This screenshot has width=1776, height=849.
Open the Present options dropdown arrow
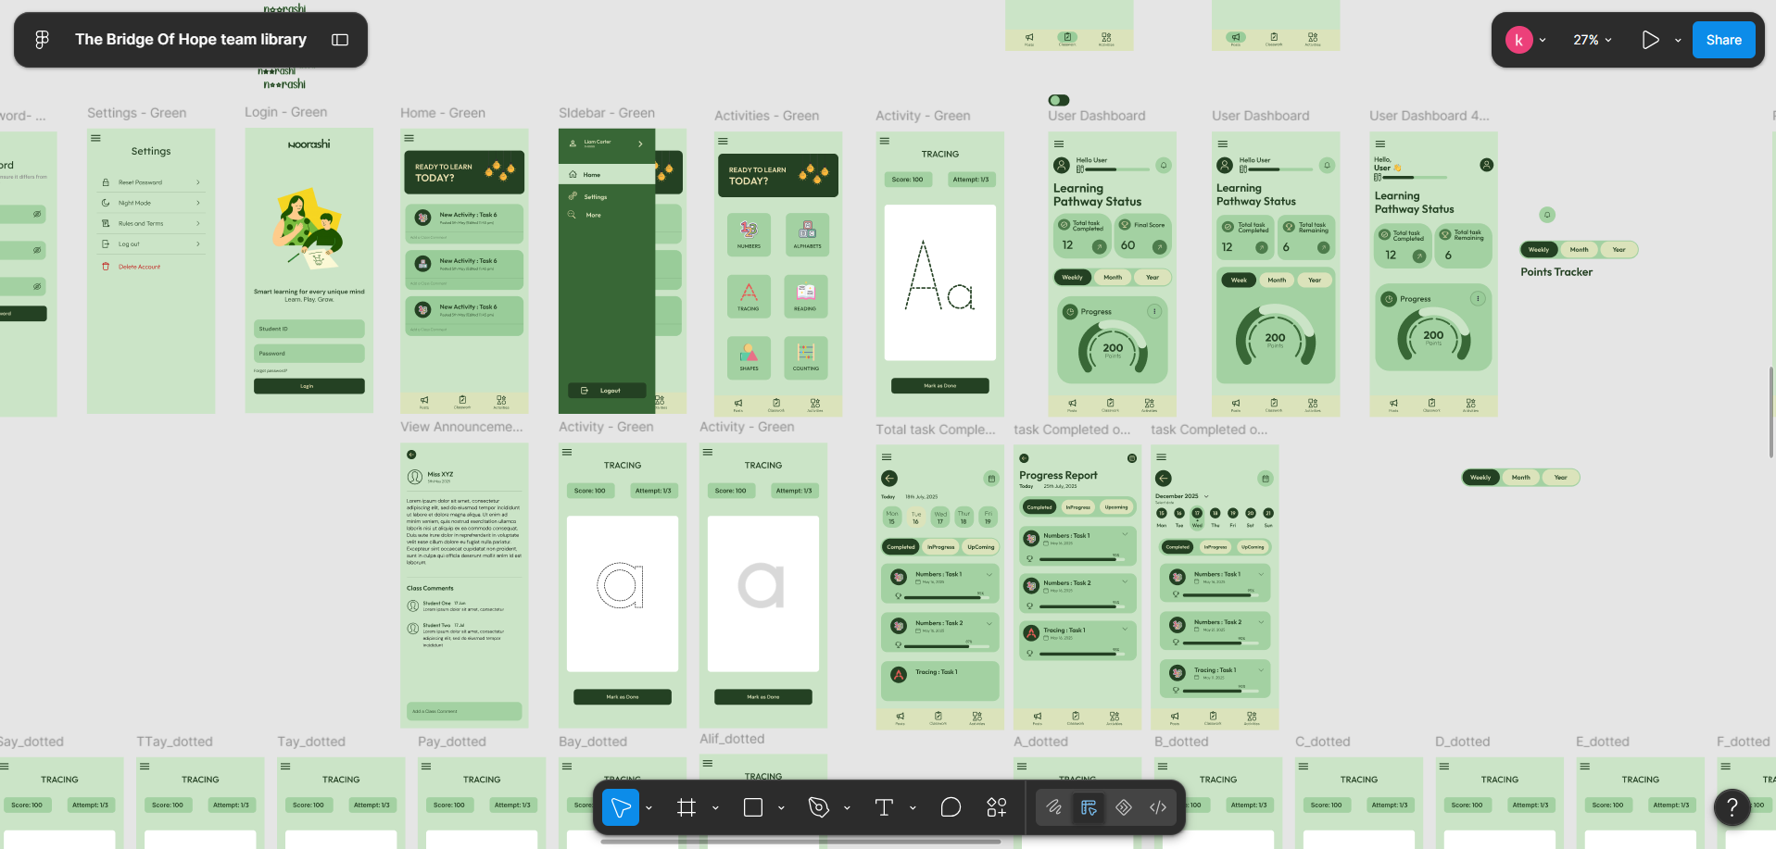pyautogui.click(x=1678, y=40)
